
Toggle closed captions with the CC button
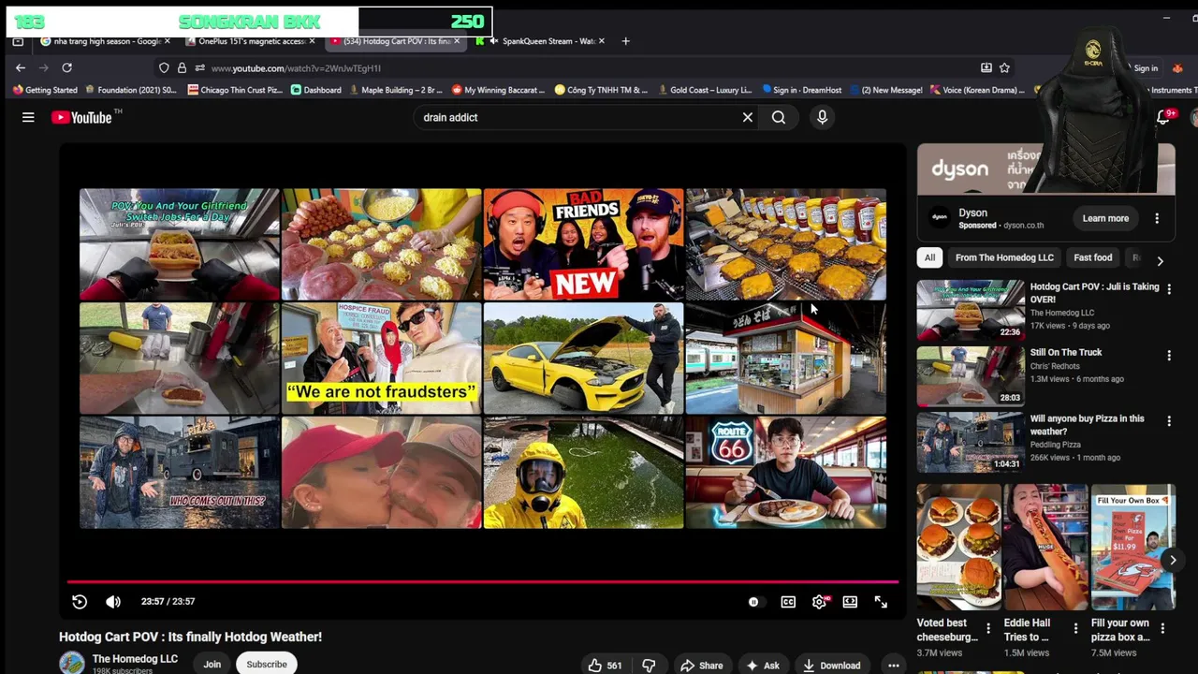click(788, 602)
